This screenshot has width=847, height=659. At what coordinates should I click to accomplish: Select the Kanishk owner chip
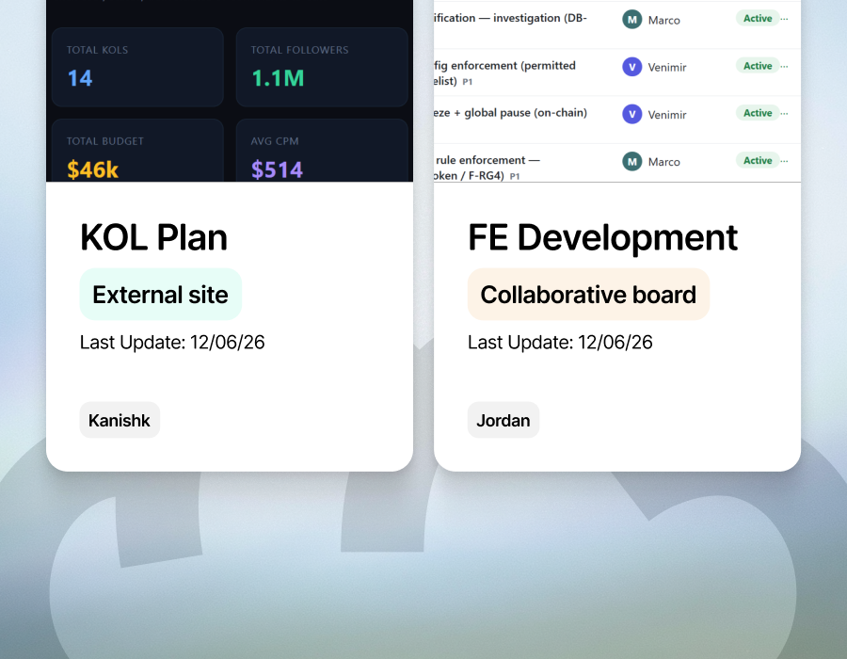pyautogui.click(x=120, y=420)
